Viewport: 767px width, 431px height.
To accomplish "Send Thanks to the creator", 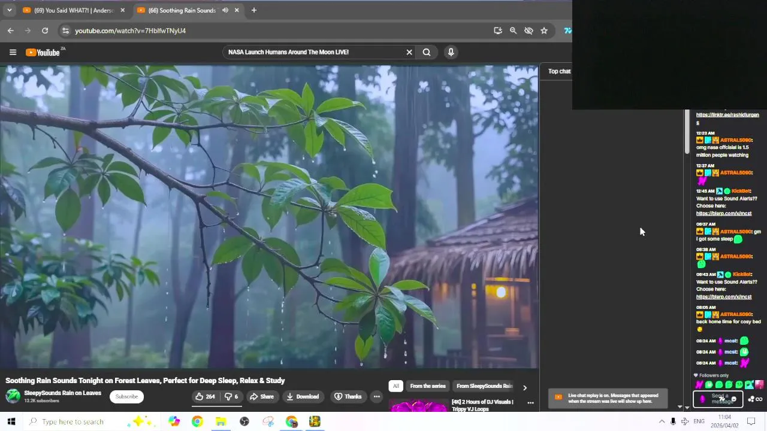I will (x=348, y=396).
